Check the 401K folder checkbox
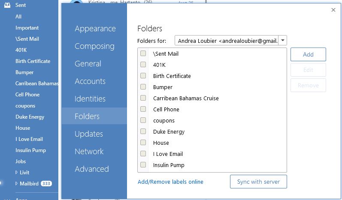Image resolution: width=342 pixels, height=200 pixels. [x=143, y=65]
